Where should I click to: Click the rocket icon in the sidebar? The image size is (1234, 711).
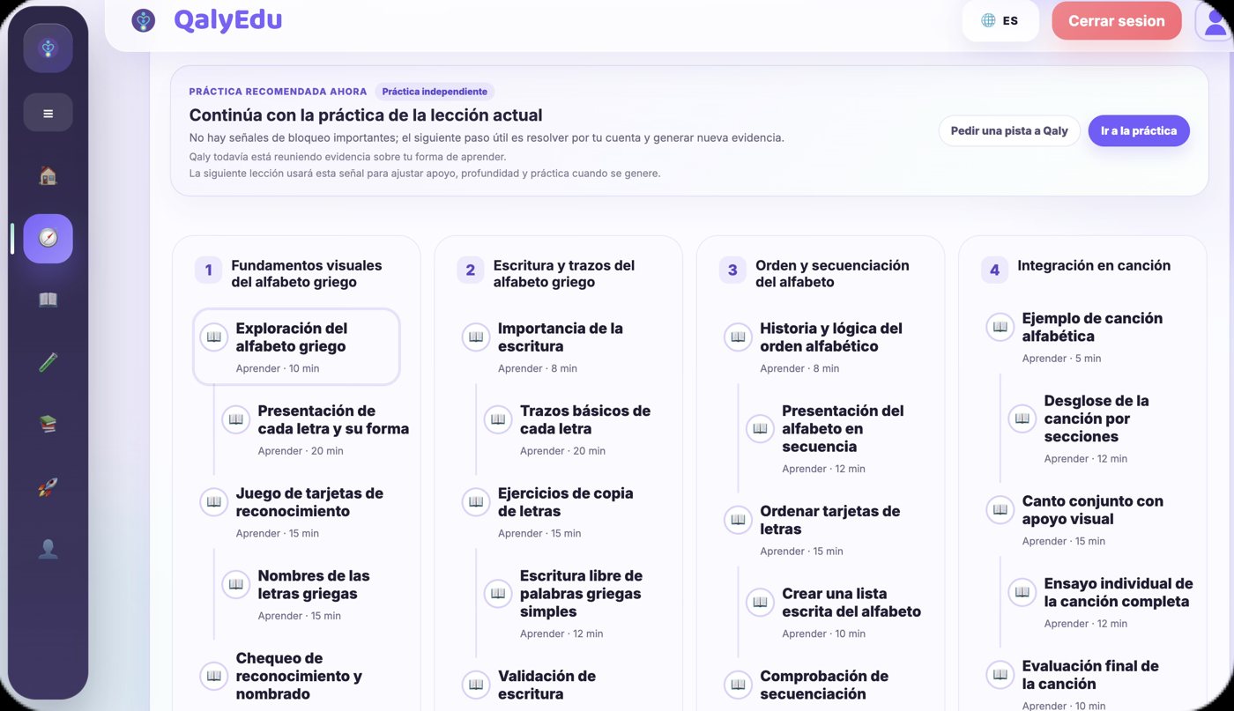click(x=48, y=487)
